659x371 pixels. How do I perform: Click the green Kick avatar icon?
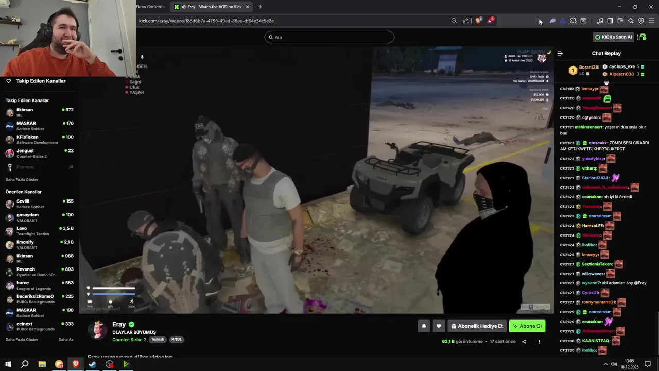tap(641, 37)
